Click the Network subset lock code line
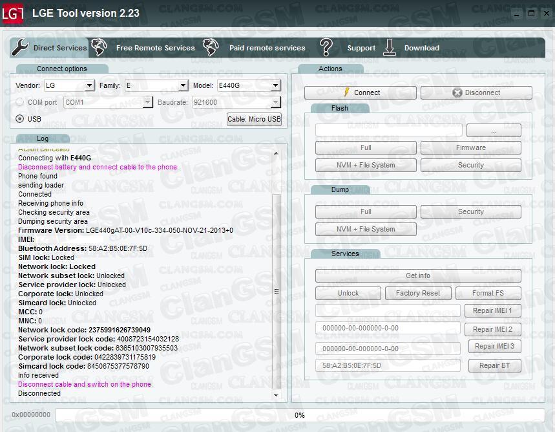The height and width of the screenshot is (432, 555). point(98,348)
